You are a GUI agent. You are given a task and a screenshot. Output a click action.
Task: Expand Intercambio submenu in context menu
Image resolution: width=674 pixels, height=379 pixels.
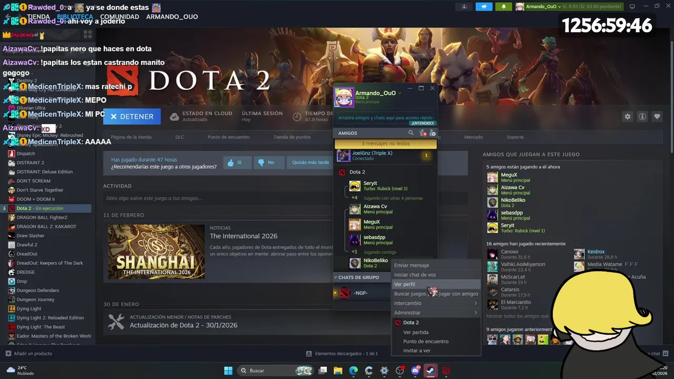[436, 303]
